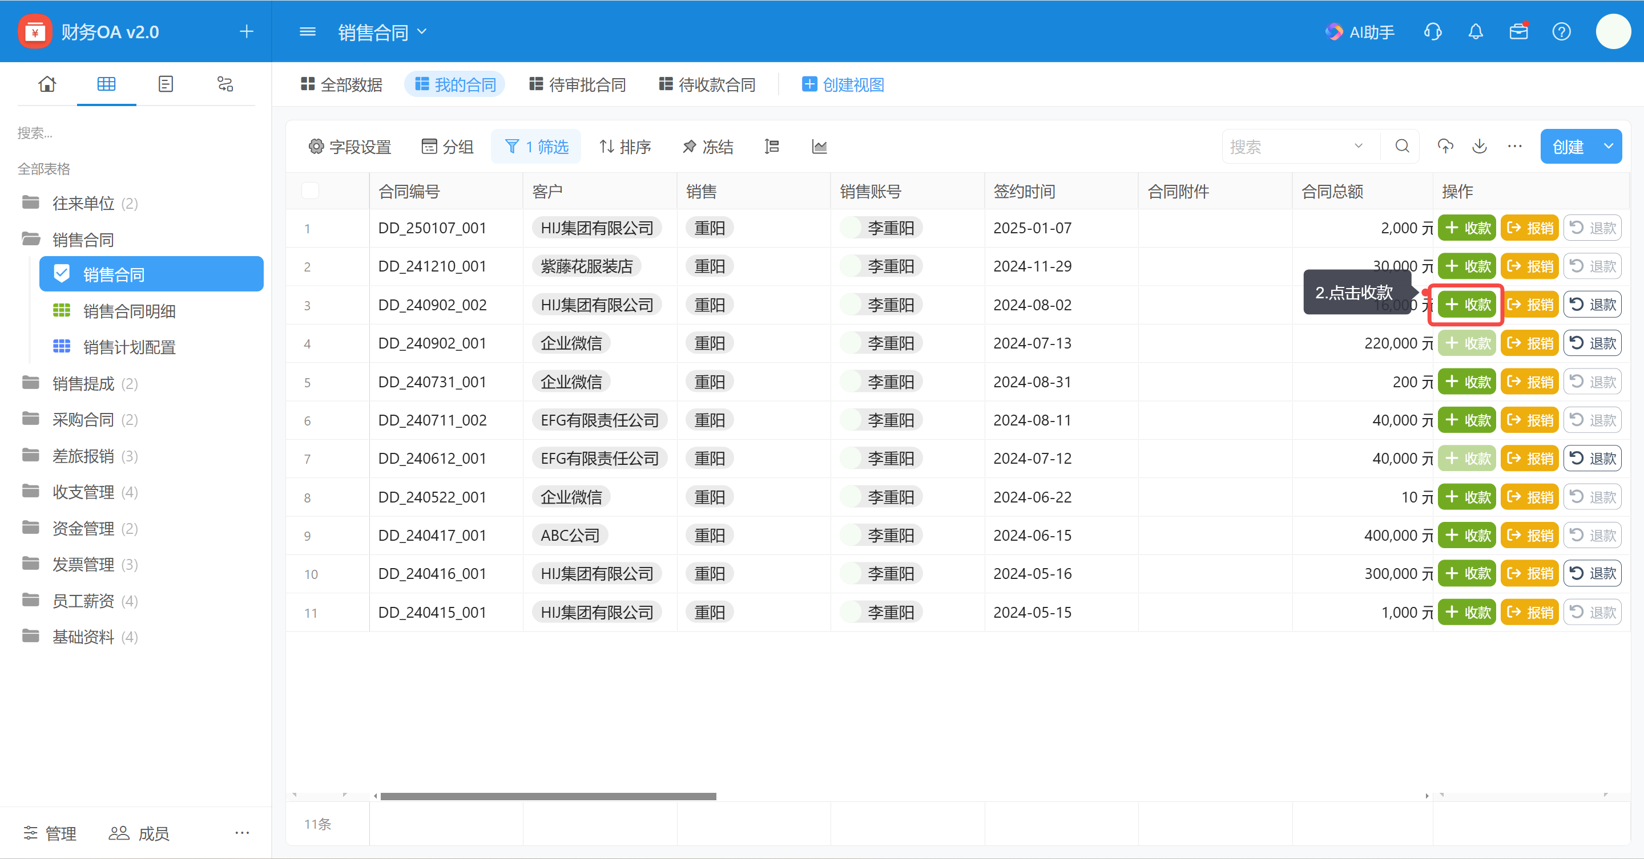Click the 冻结 freeze option

point(707,147)
